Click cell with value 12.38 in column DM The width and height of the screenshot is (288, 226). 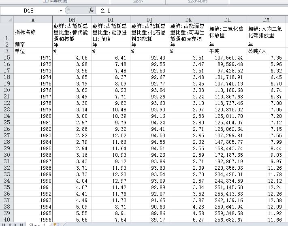click(266, 200)
